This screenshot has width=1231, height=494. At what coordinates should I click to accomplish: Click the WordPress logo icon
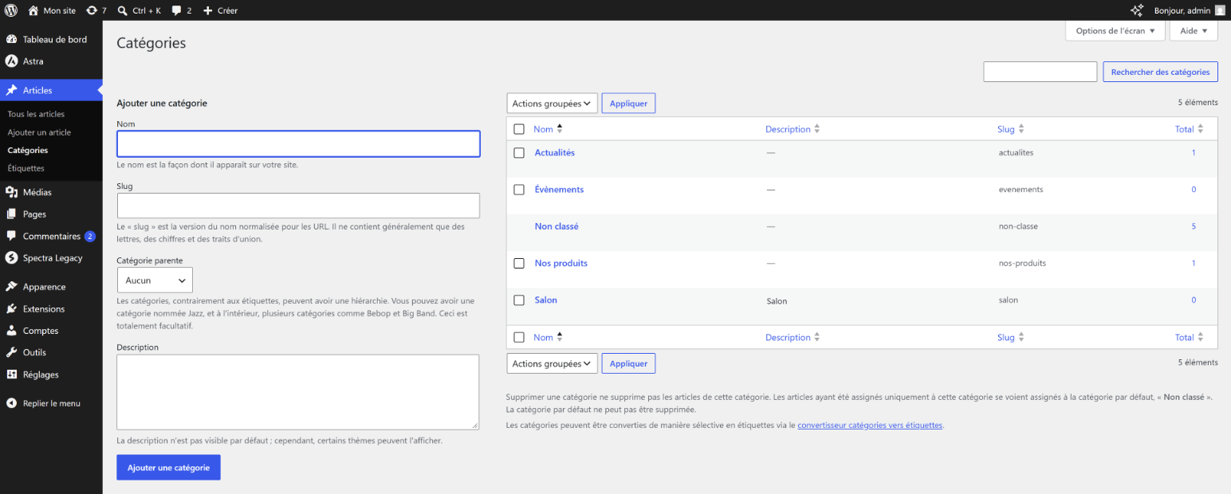[x=12, y=10]
